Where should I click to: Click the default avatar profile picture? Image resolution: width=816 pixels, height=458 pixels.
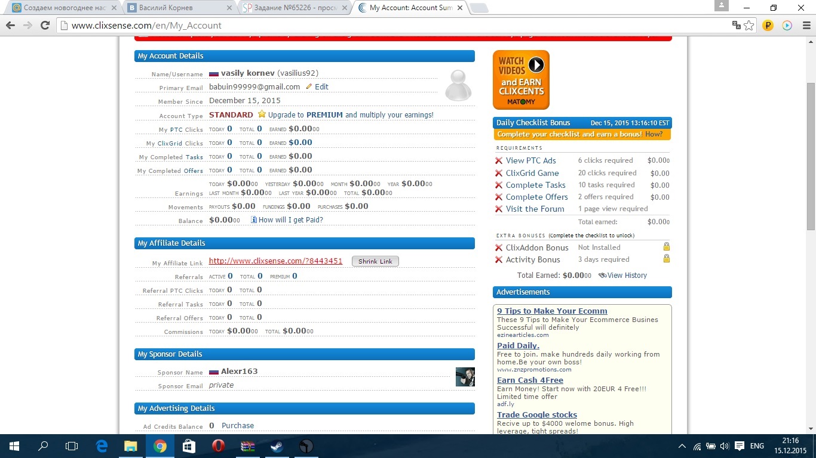coord(458,85)
